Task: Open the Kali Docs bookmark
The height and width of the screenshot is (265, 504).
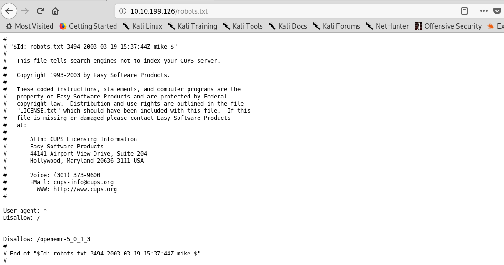Action: (x=288, y=26)
